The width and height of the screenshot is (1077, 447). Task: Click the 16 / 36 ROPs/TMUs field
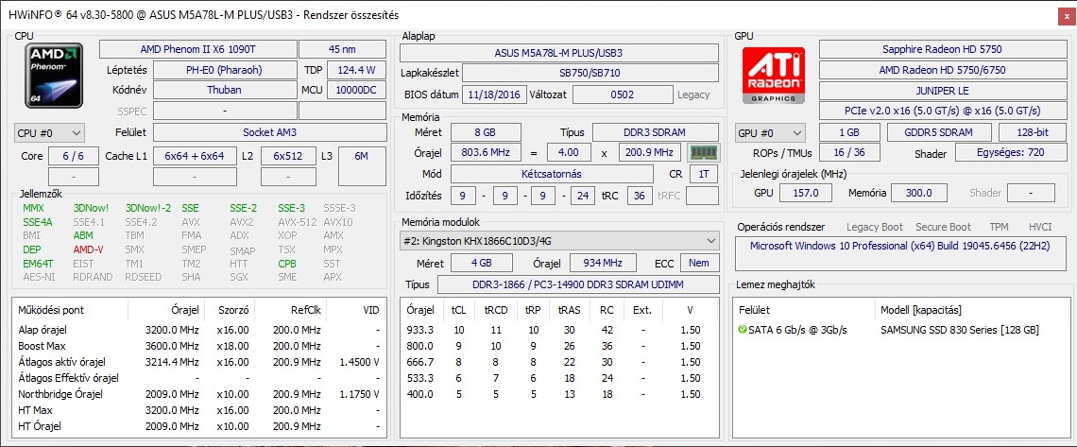pos(850,153)
